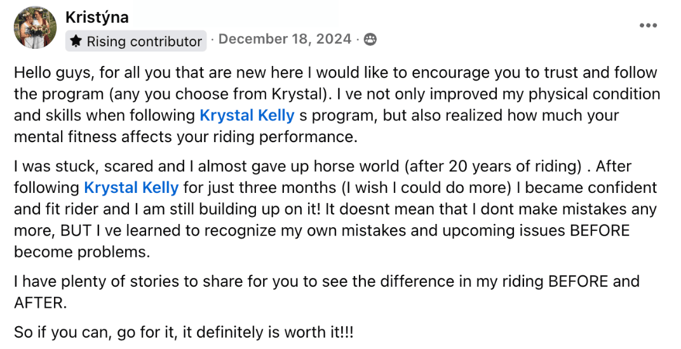Open Krystal Kelly link in first paragraph
This screenshot has width=681, height=349.
click(x=246, y=115)
